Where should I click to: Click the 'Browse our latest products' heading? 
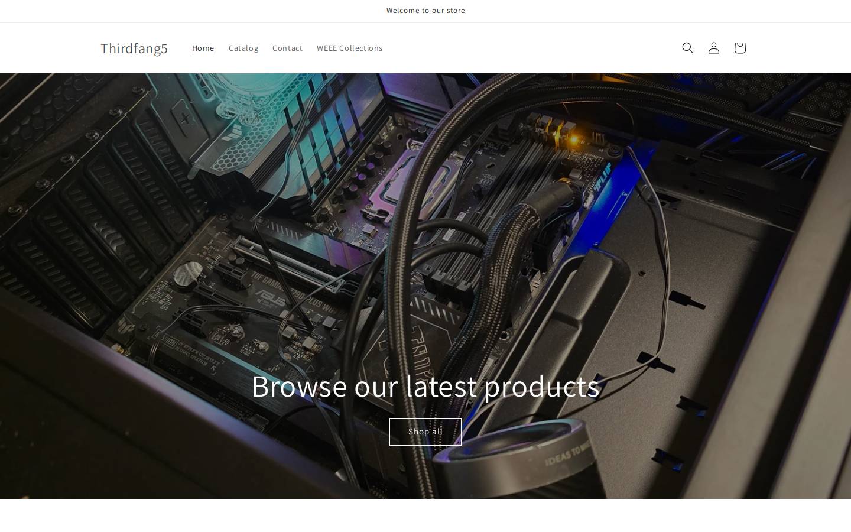425,386
